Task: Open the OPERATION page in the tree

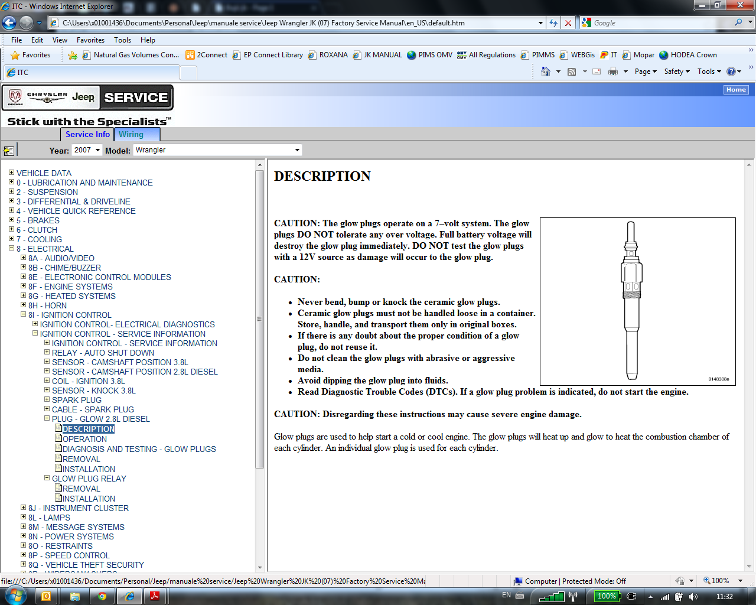Action: [84, 439]
